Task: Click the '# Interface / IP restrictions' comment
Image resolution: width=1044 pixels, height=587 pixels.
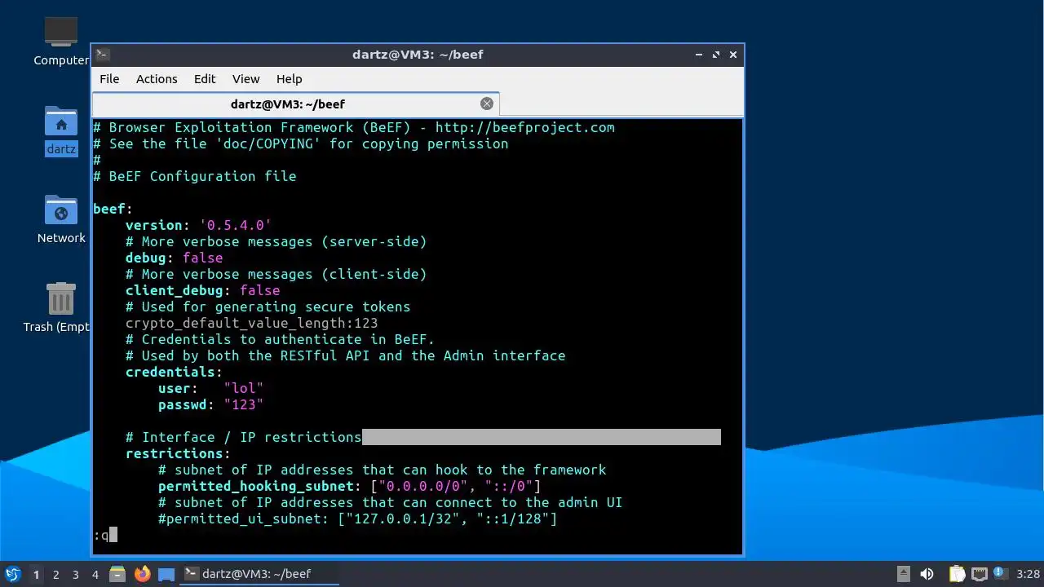Action: pos(243,437)
